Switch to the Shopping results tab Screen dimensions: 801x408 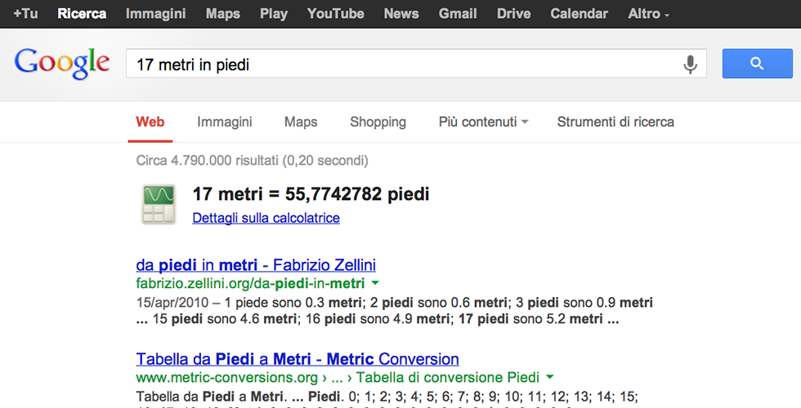point(378,122)
